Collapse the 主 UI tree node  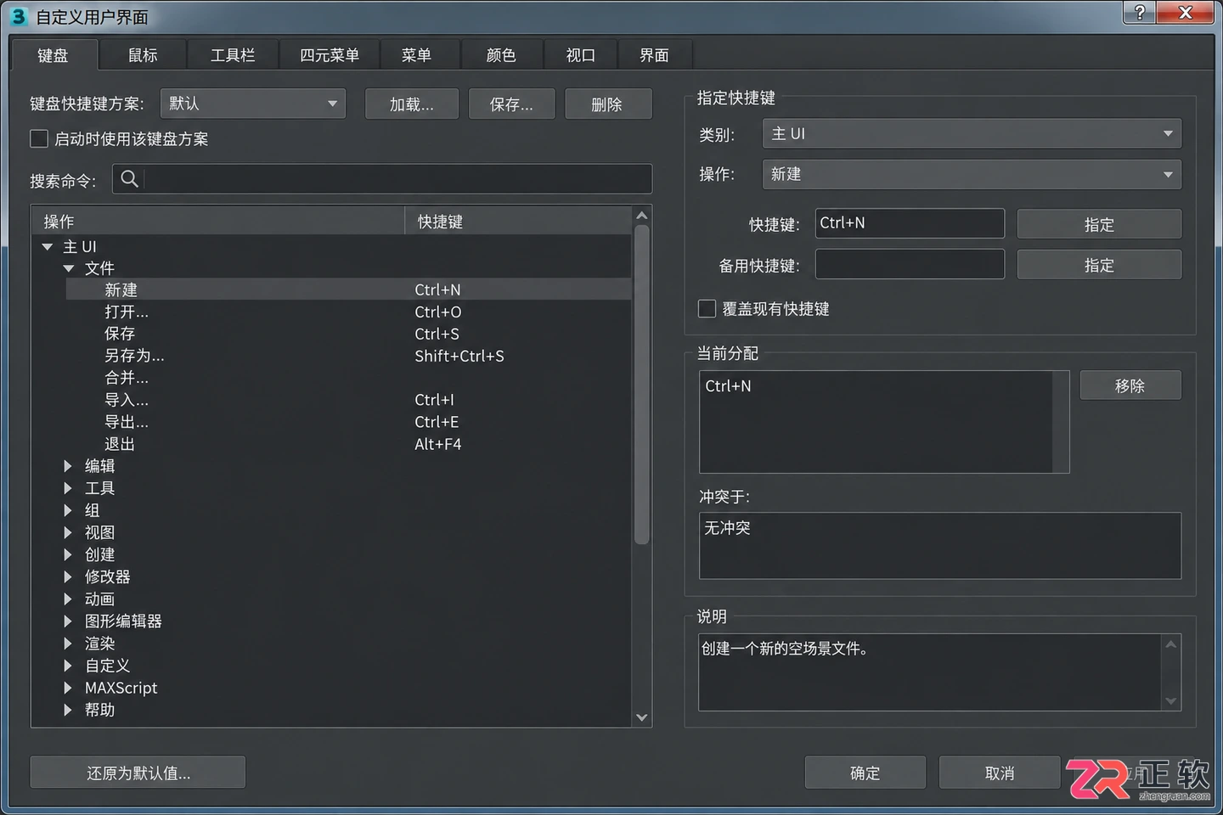coord(48,246)
